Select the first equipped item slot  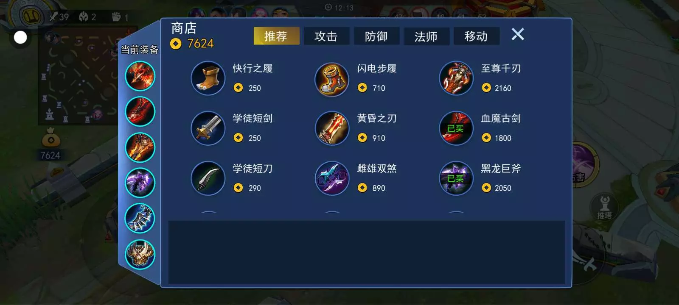click(140, 76)
